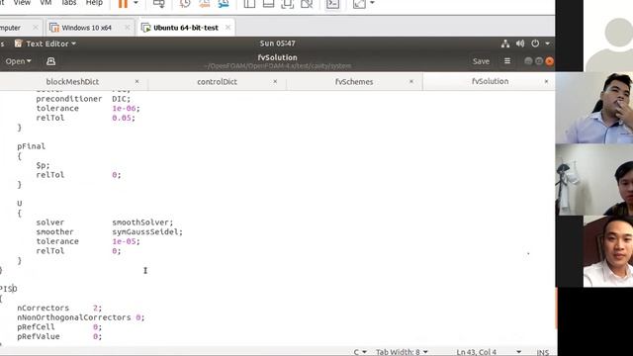The height and width of the screenshot is (356, 633).
Task: Select the fvSolution document tab
Action: [491, 81]
